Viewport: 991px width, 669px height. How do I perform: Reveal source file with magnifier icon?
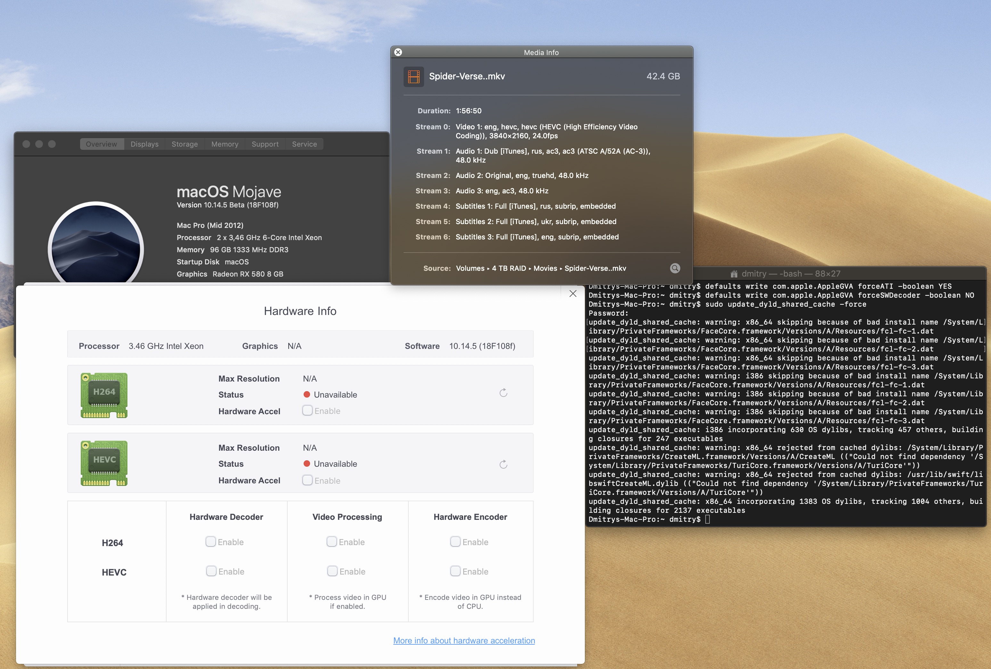click(x=675, y=268)
